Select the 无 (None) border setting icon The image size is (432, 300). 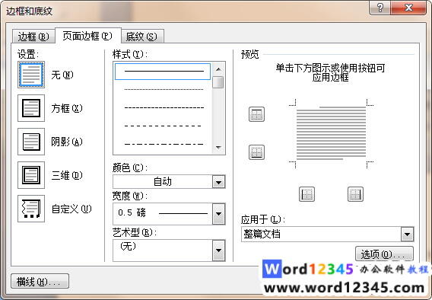31,75
